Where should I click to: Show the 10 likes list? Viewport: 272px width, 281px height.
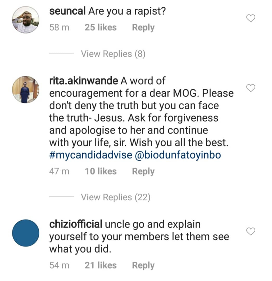100,171
